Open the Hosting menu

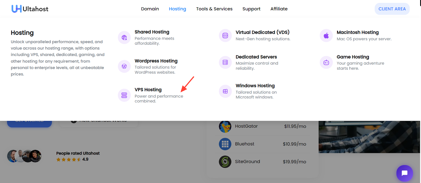177,9
